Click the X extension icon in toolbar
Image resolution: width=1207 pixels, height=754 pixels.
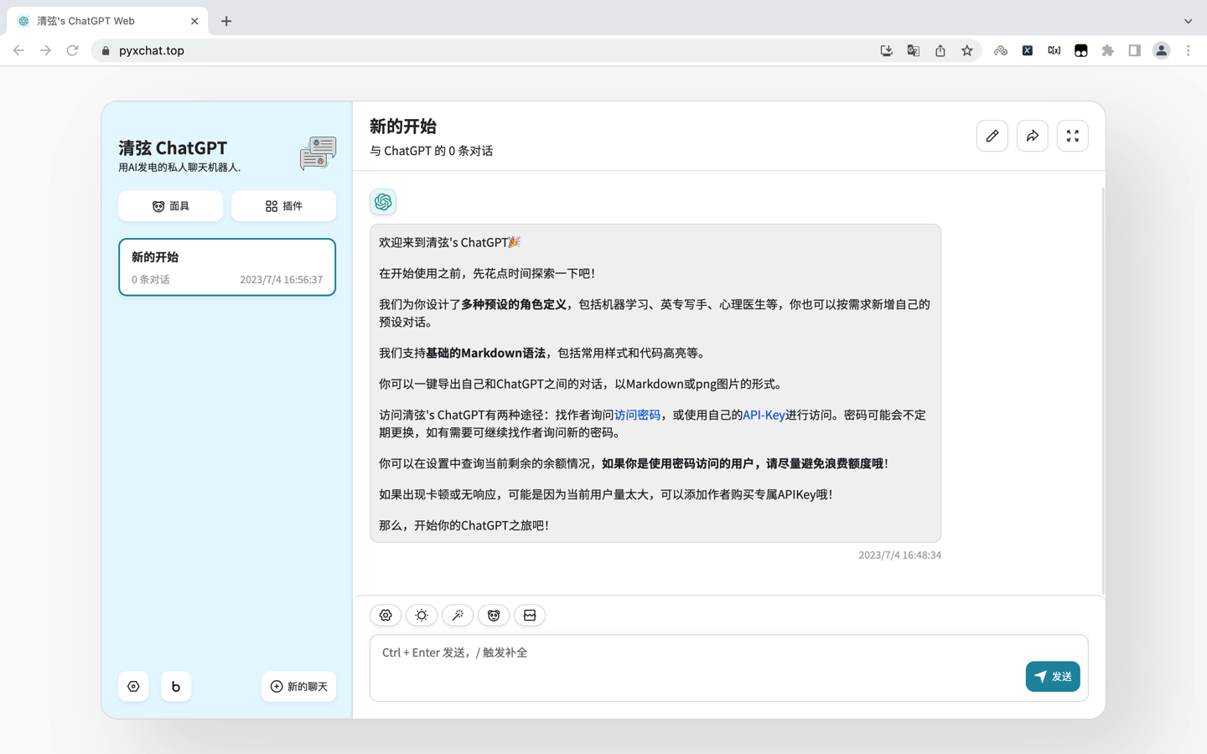pyautogui.click(x=1028, y=50)
